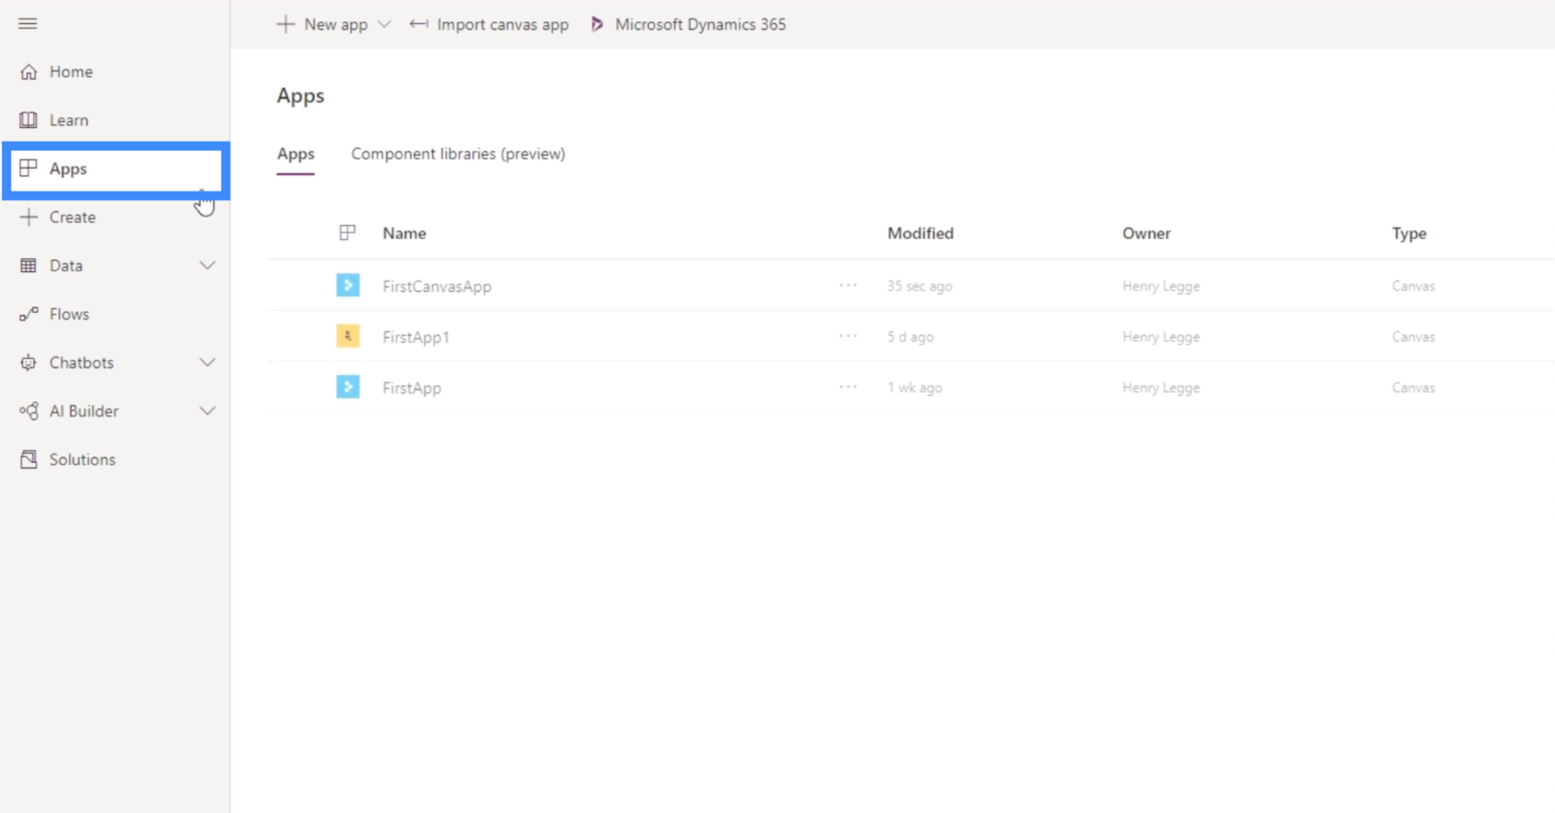The width and height of the screenshot is (1555, 813).
Task: Click the Create plus icon
Action: pos(29,217)
